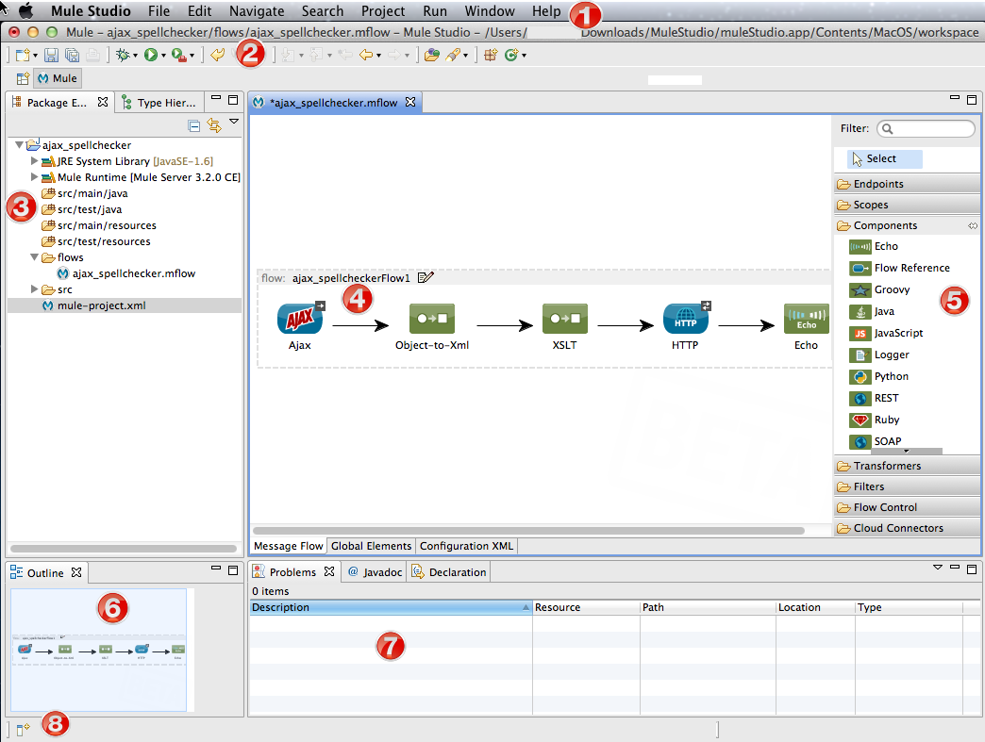985x742 pixels.
Task: Pick the Groovy component from the palette
Action: tap(891, 289)
